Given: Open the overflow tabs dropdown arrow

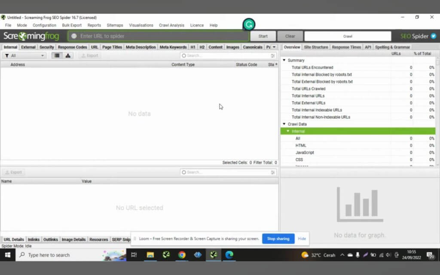Looking at the screenshot, I should coord(274,47).
